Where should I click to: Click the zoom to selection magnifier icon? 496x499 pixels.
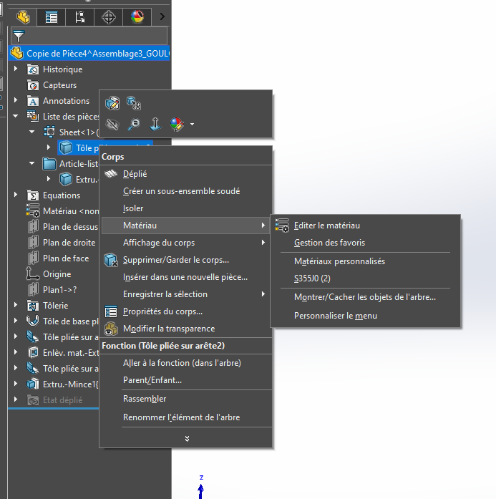coord(134,125)
